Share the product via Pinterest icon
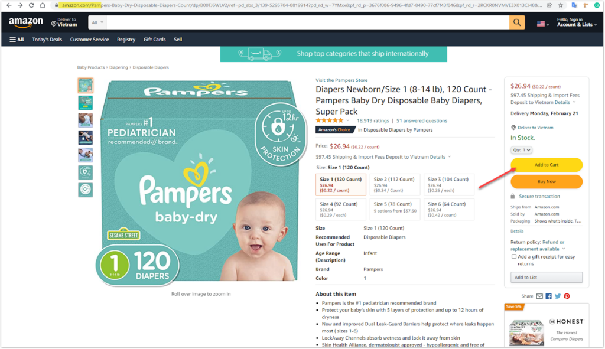Screen dimensions: 605x349 (567, 296)
